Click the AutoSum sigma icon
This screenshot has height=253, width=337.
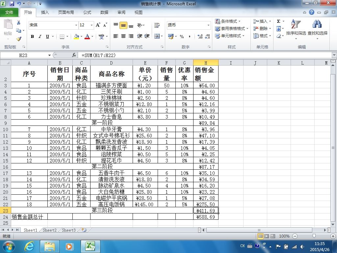tap(278, 21)
